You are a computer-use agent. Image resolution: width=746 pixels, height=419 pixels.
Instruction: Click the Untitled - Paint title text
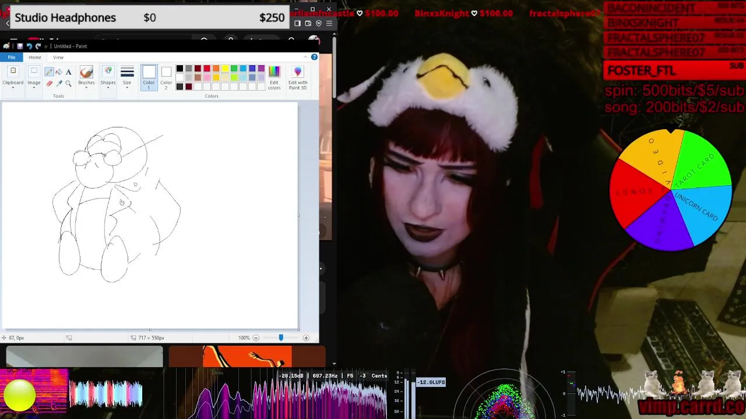[70, 46]
